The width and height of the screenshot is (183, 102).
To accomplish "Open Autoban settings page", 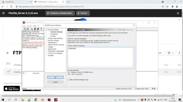I will 51,56.
